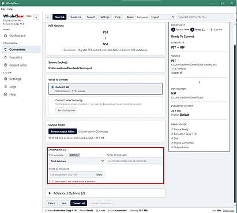237x213 pixels.
Task: Click the Settings toolbar button
Action: click(x=105, y=17)
